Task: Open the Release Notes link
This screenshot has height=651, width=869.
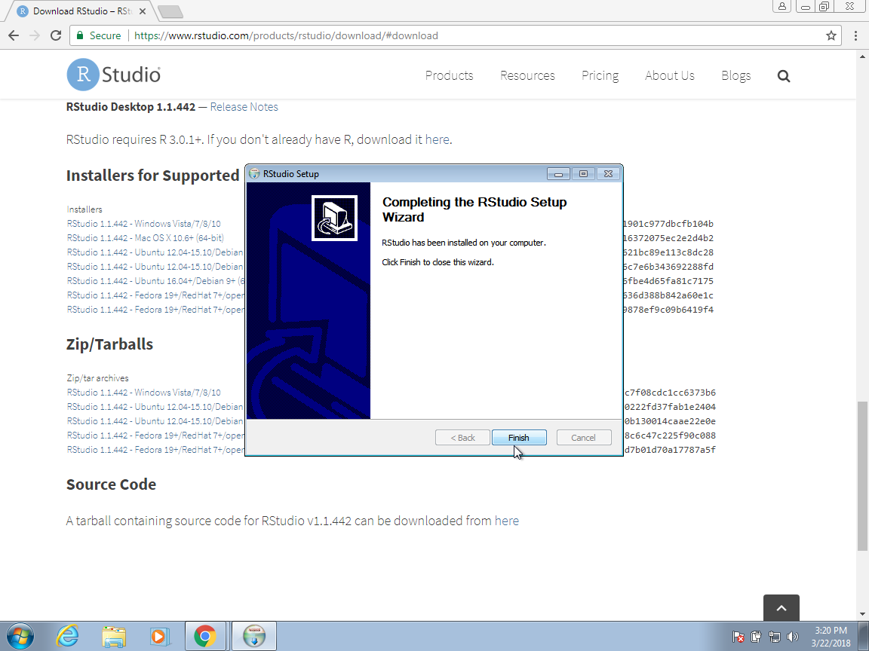Action: (244, 107)
